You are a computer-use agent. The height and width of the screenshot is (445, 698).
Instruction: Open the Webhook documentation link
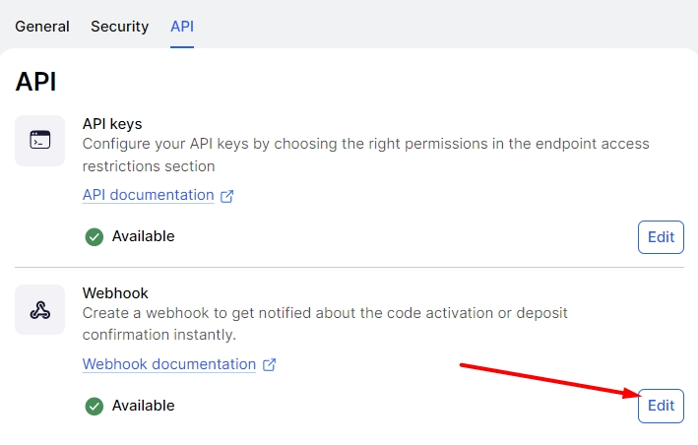point(168,364)
